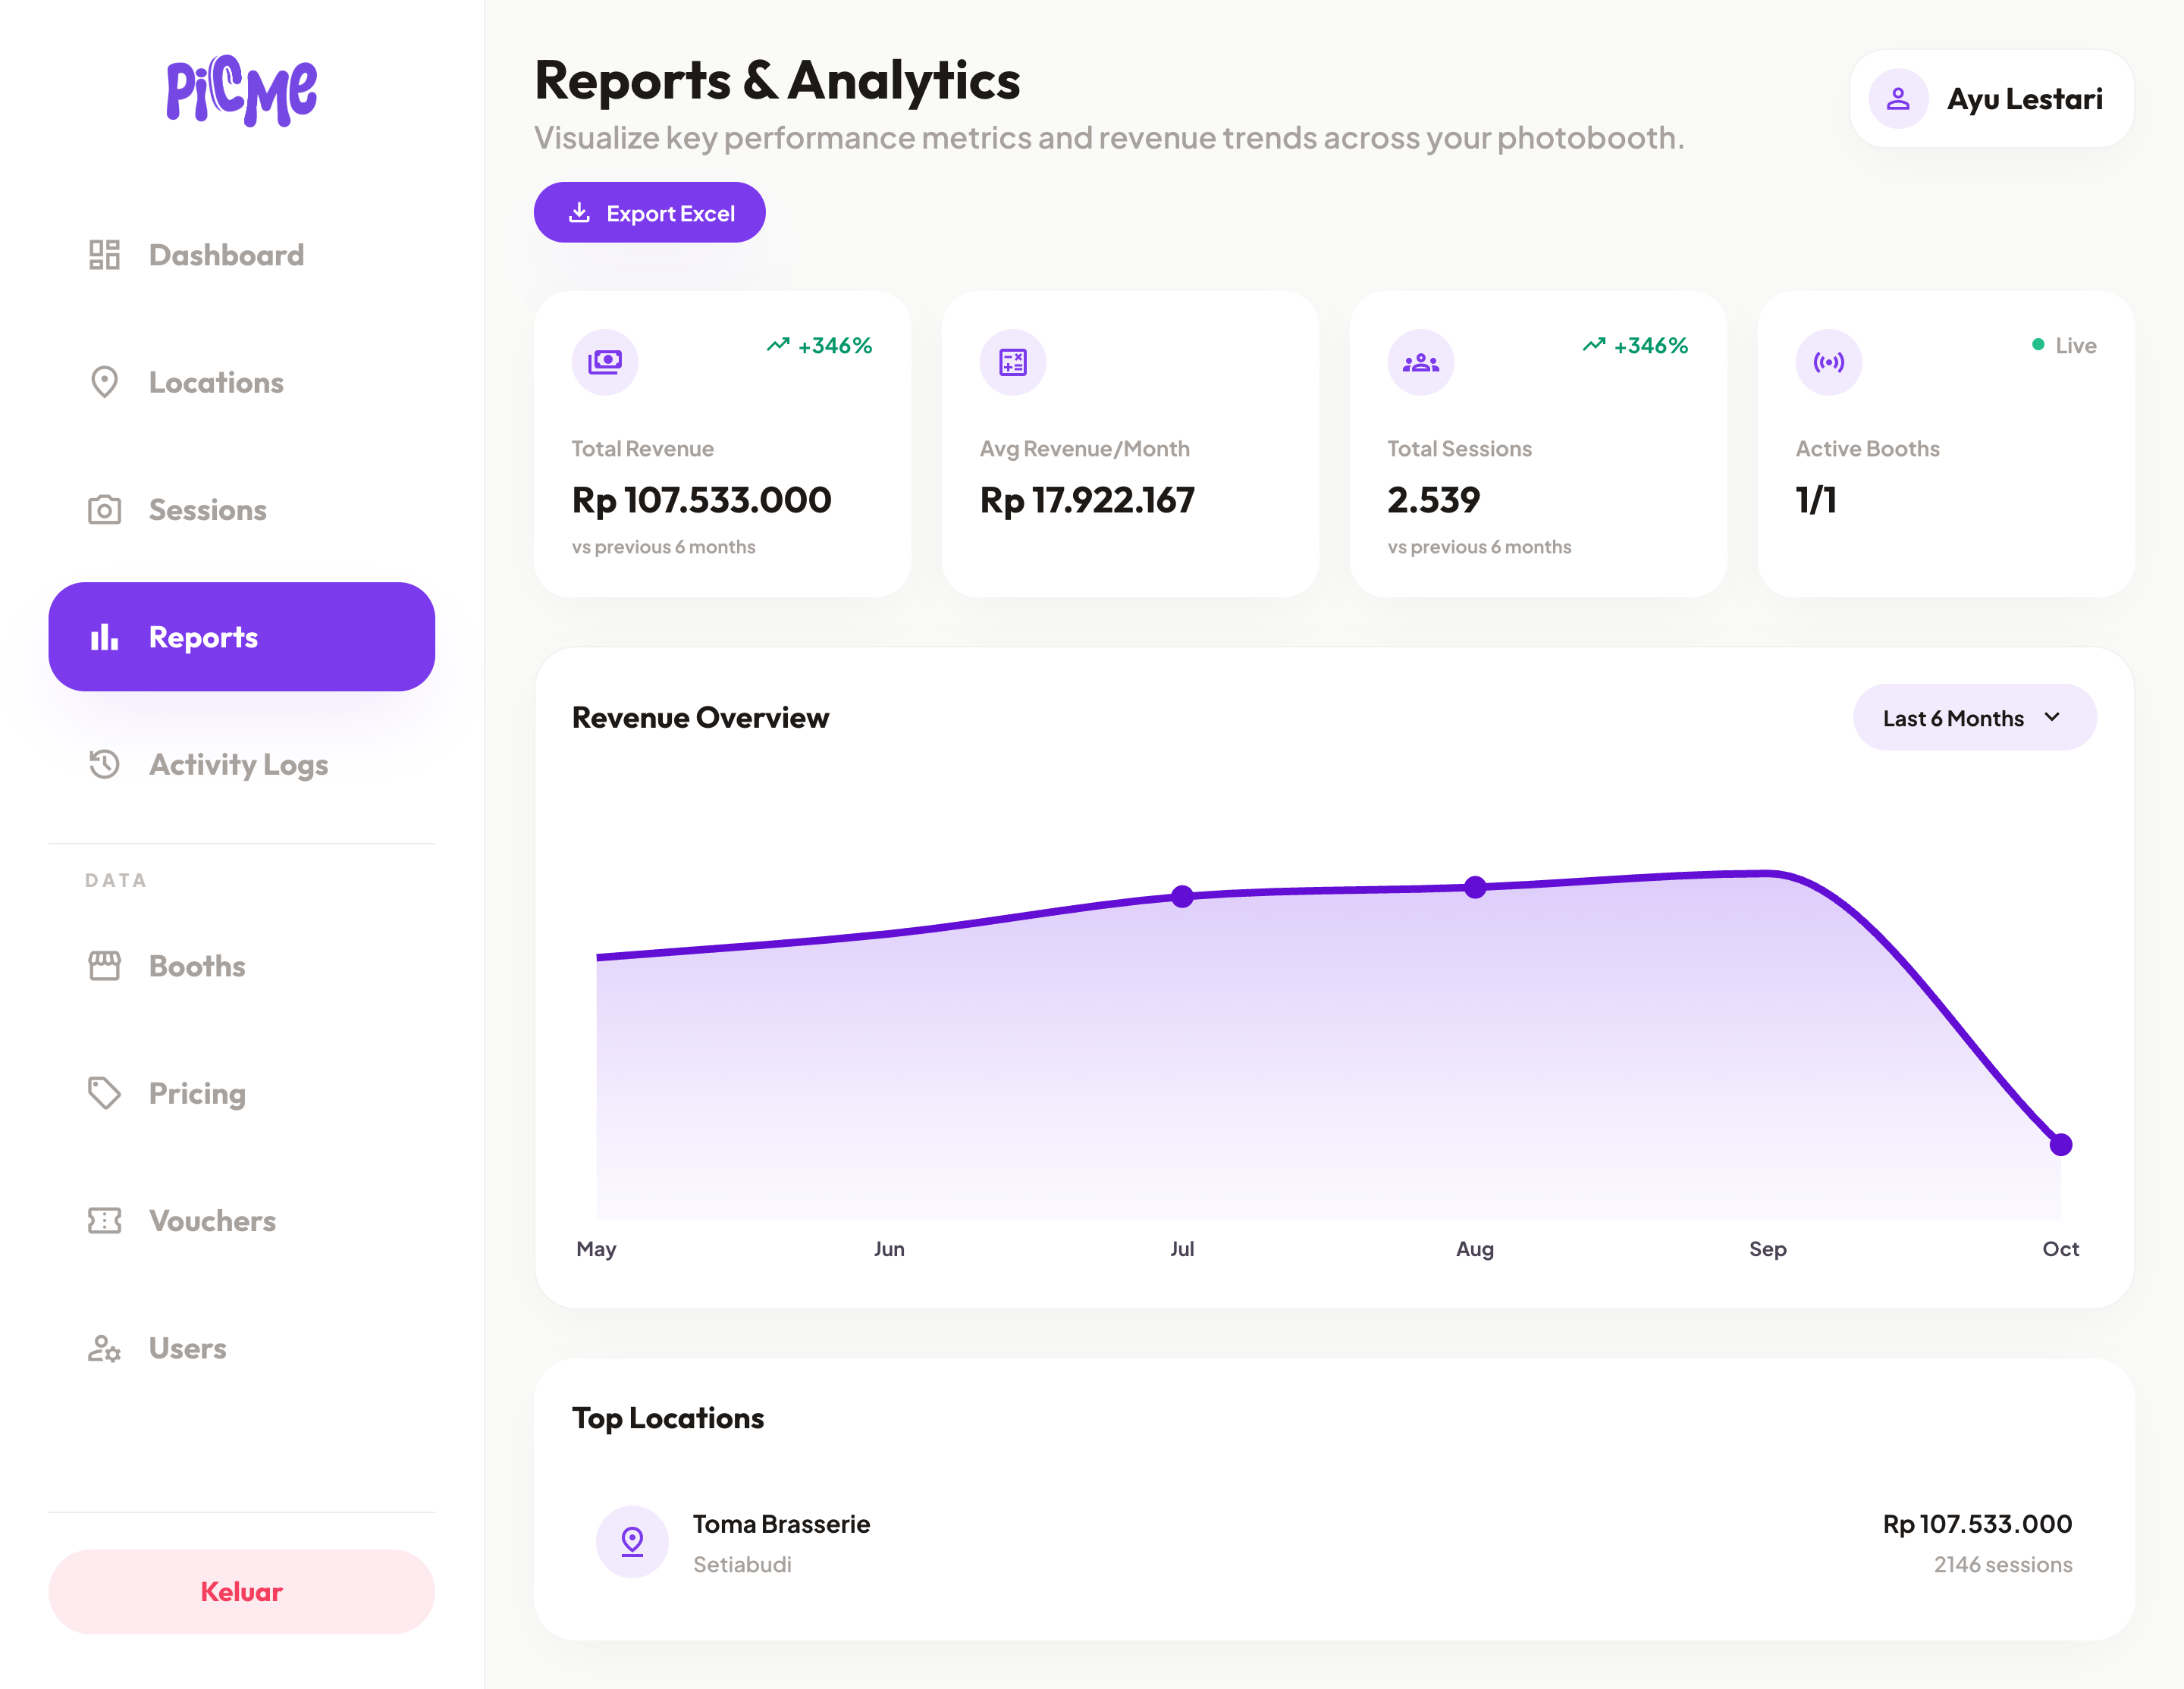Click the Dashboard grid icon in sidebar
The width and height of the screenshot is (2184, 1689).
pyautogui.click(x=104, y=255)
